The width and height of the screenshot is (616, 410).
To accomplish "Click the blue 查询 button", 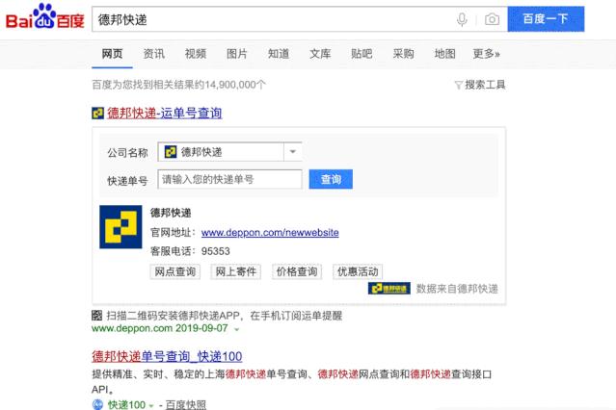I will click(331, 179).
